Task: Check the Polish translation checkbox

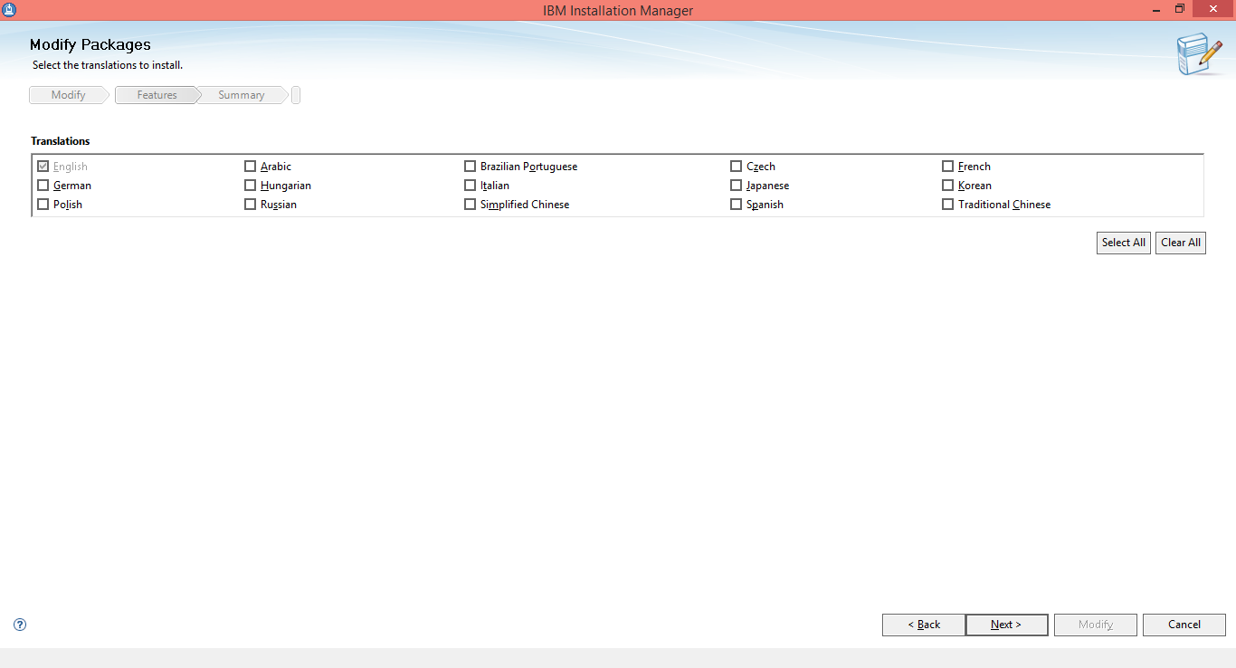Action: tap(43, 205)
